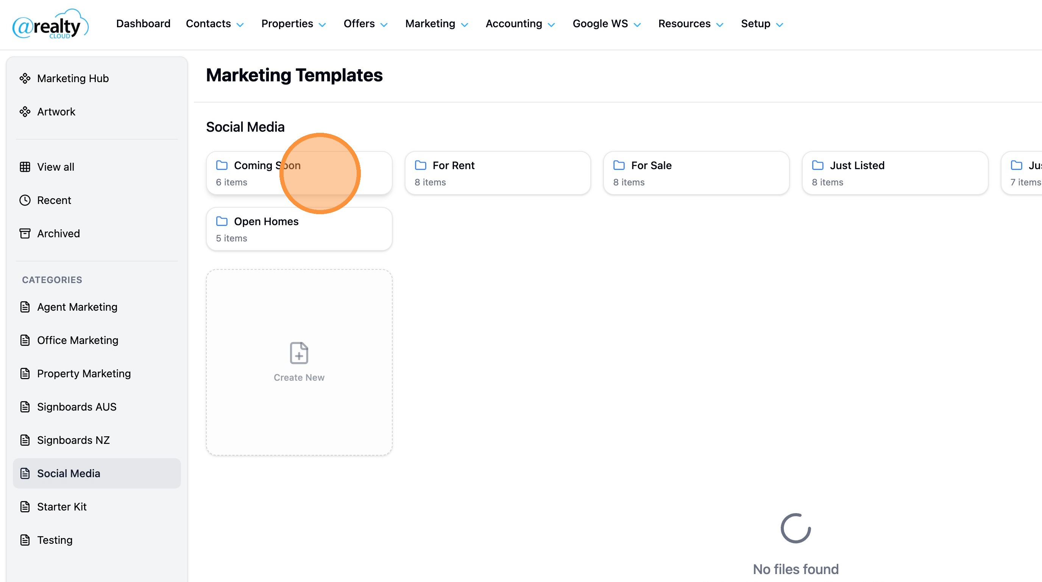Screen dimensions: 1042x582
Task: Expand the Resources menu chevron
Action: tap(720, 25)
